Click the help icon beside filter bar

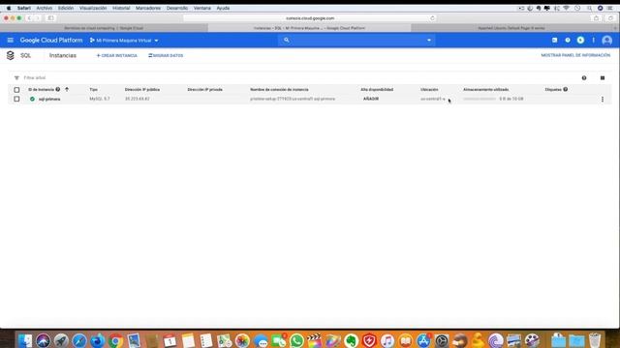(x=584, y=78)
